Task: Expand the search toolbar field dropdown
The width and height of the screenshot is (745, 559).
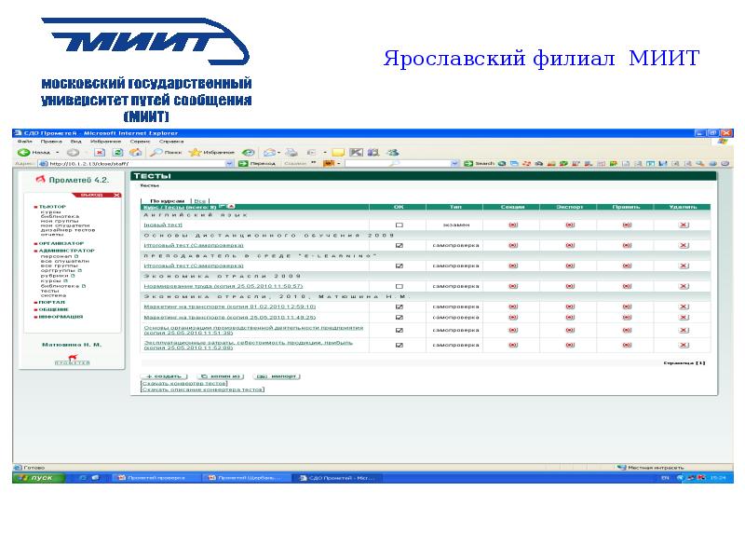Action: pyautogui.click(x=454, y=163)
